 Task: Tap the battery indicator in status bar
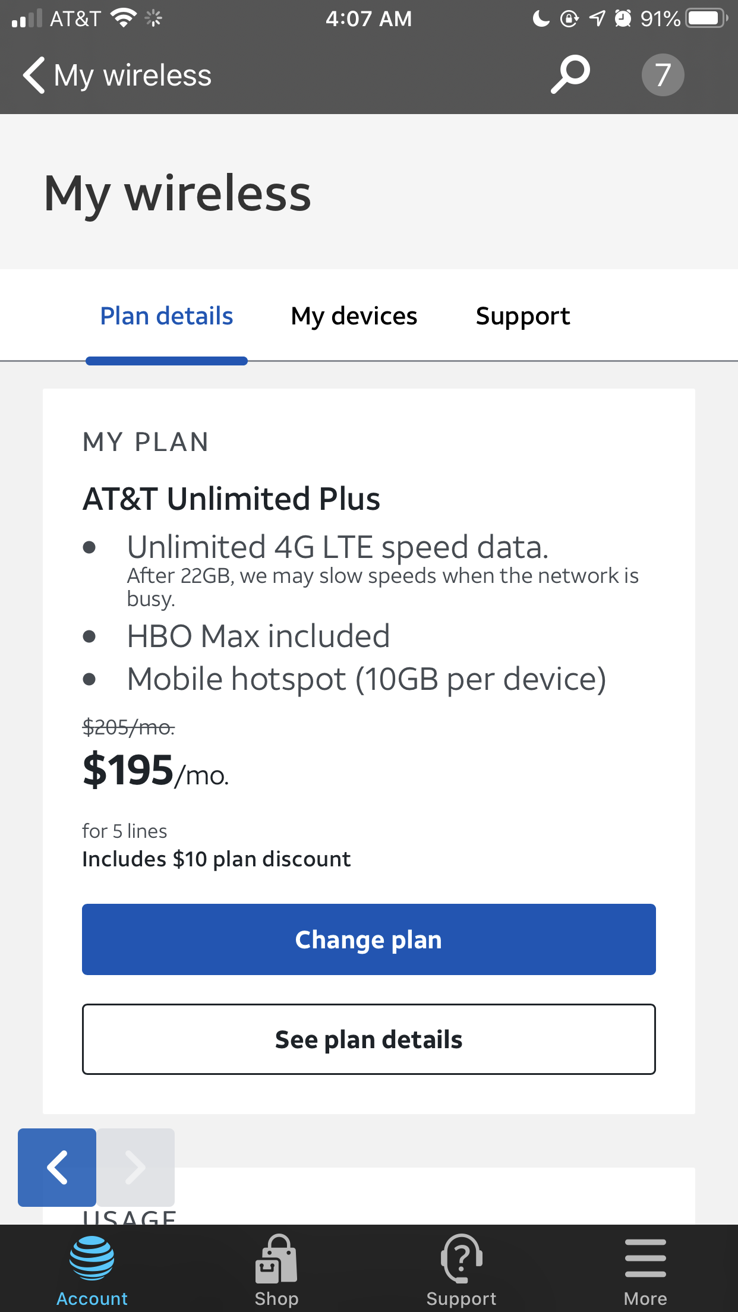tap(706, 18)
